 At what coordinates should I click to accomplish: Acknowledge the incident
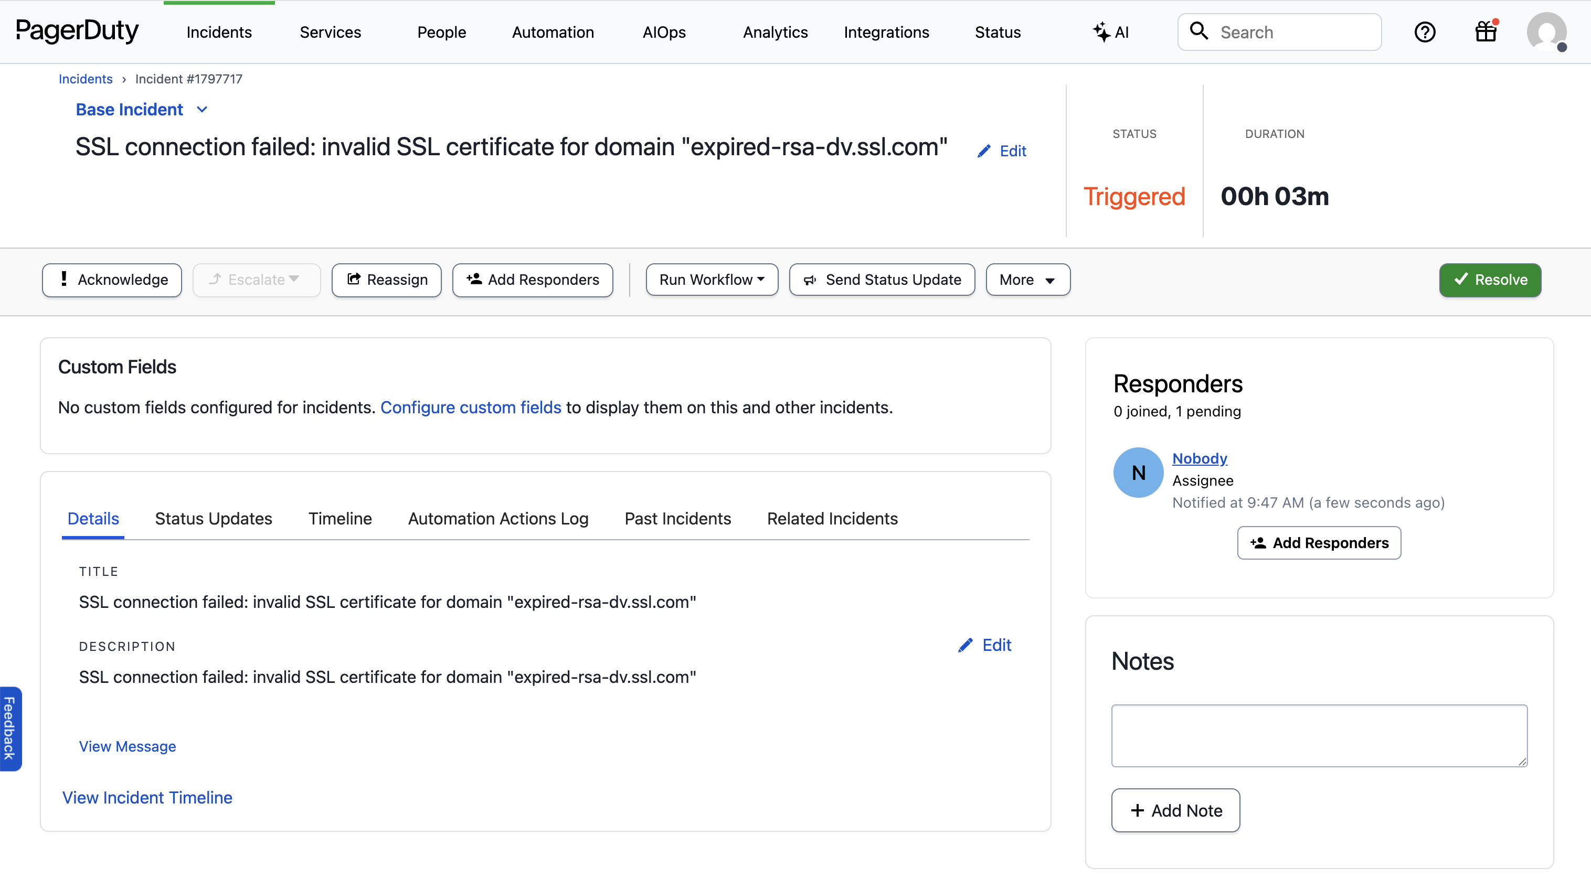(x=112, y=280)
